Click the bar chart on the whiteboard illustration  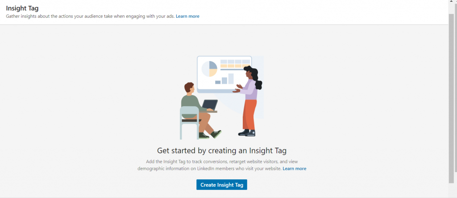[x=224, y=79]
